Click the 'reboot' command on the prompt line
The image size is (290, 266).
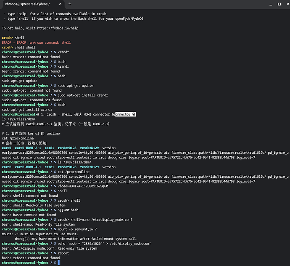point(63,253)
